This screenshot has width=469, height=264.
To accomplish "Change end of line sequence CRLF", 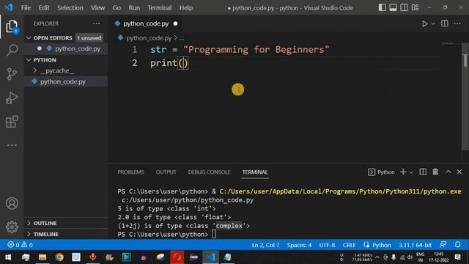I will 349,245.
